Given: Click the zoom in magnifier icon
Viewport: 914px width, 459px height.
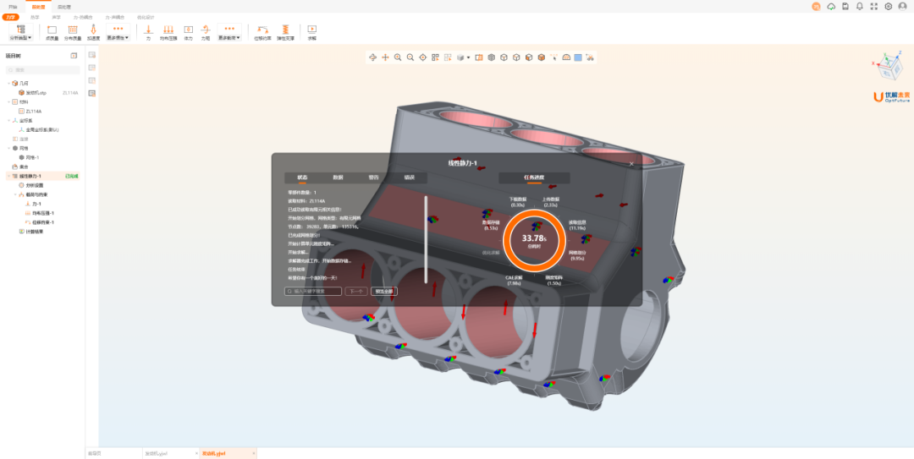Looking at the screenshot, I should pos(398,57).
